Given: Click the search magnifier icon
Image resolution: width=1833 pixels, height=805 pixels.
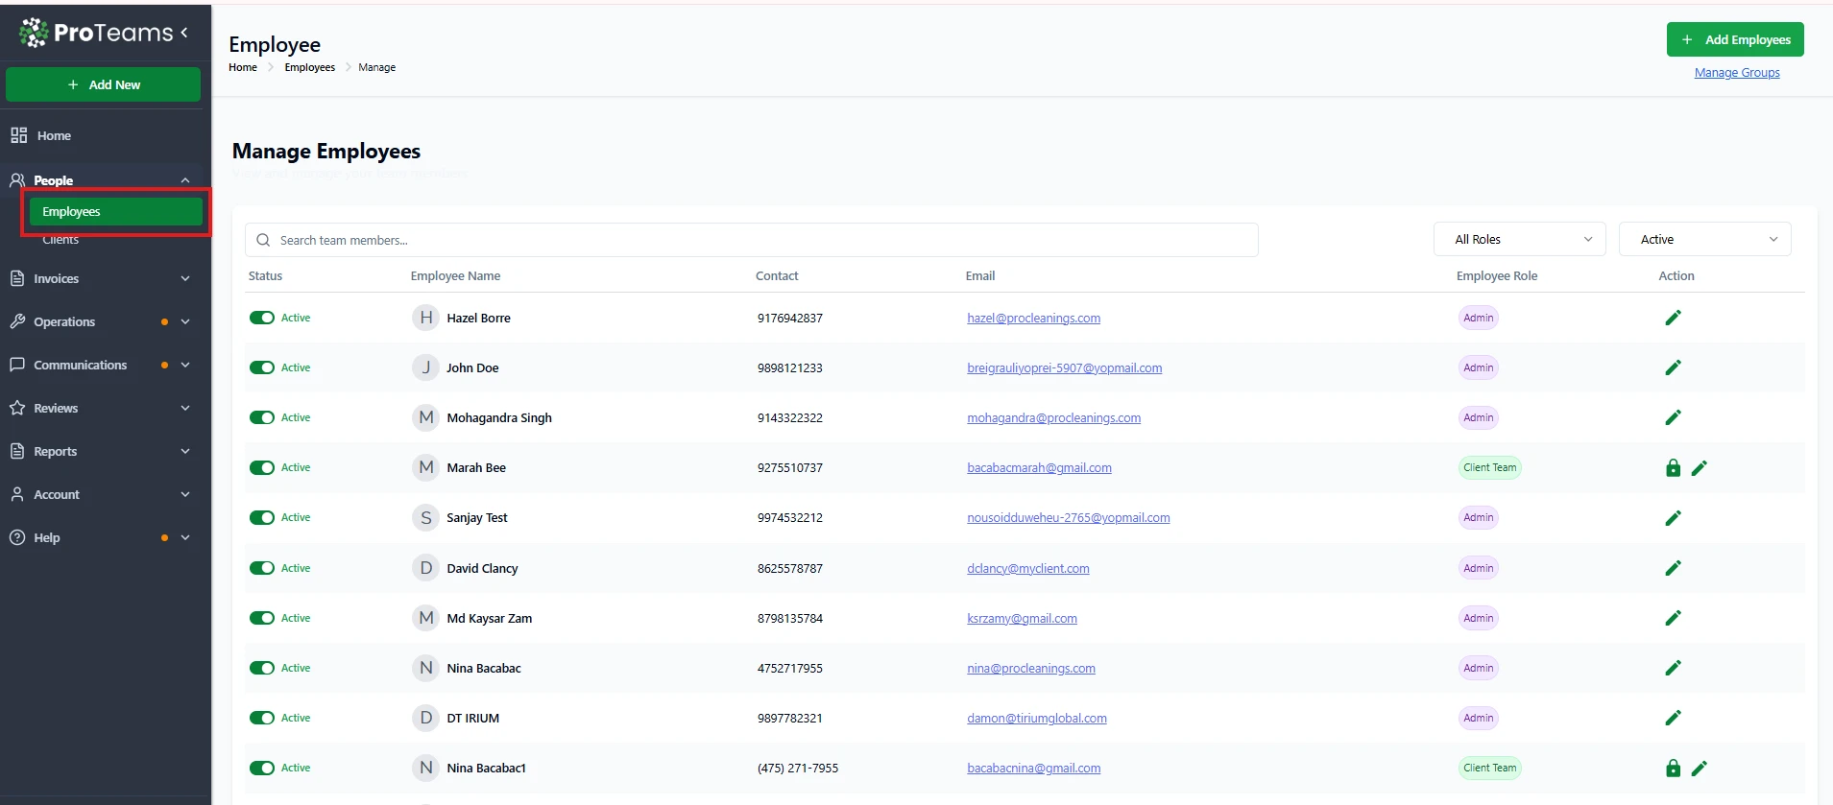Looking at the screenshot, I should 263,240.
